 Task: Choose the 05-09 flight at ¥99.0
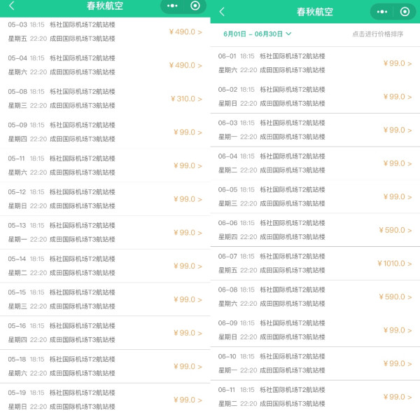coord(105,132)
